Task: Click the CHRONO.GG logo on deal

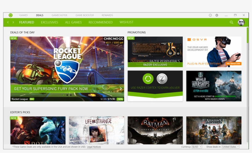Action: click(x=113, y=39)
